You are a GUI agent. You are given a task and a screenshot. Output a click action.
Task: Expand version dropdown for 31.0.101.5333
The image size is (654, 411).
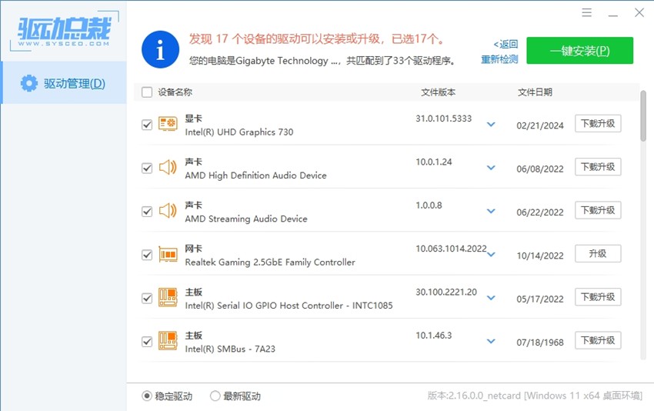(x=492, y=125)
